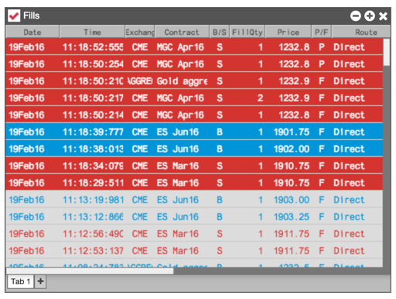Select the fill at 11:18:50:254
Screen dimensions: 396x299
(x=194, y=64)
